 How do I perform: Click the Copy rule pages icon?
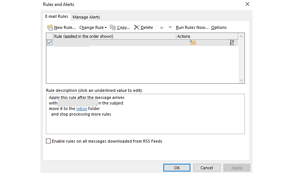click(113, 27)
